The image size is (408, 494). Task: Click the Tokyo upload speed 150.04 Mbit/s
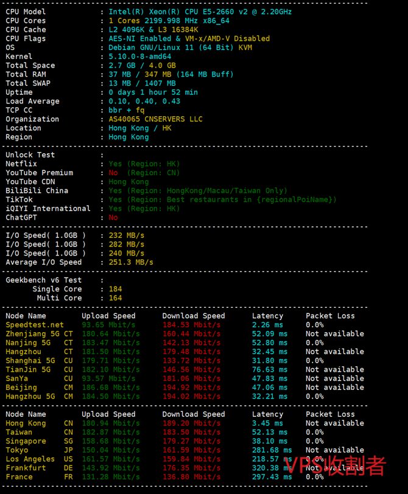111,450
